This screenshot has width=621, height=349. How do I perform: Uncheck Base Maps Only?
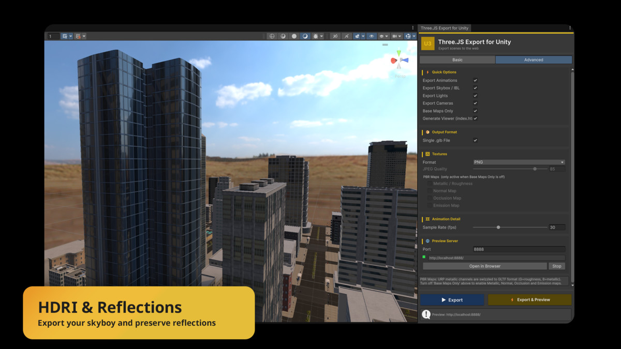coord(475,111)
